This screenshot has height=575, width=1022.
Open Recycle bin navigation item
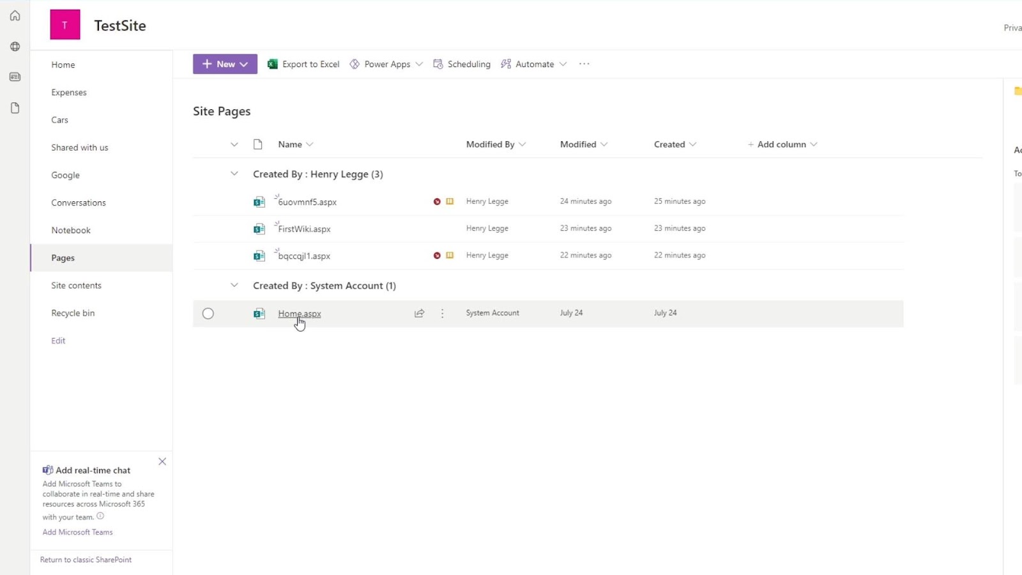pyautogui.click(x=73, y=313)
